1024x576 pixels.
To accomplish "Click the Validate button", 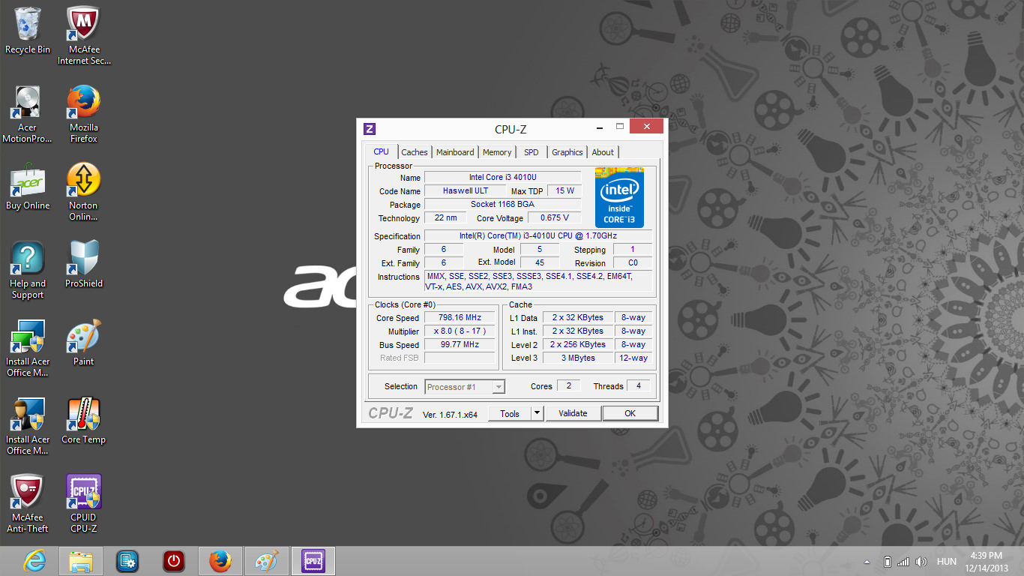I will [573, 413].
